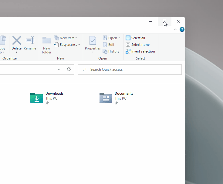The image size is (223, 184).
Task: Click Edit in the Open group
Action: pyautogui.click(x=109, y=45)
